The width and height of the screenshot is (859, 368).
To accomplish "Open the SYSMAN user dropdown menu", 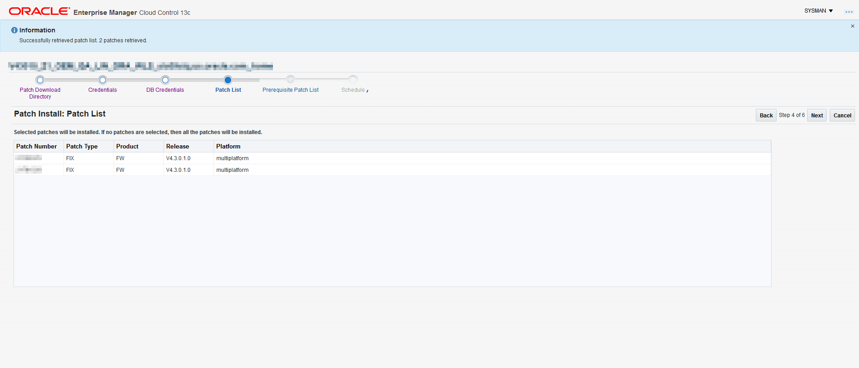I will coord(818,11).
